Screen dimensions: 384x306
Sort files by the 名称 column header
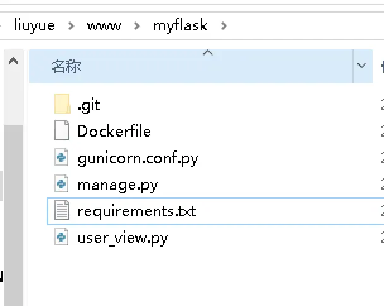[66, 66]
